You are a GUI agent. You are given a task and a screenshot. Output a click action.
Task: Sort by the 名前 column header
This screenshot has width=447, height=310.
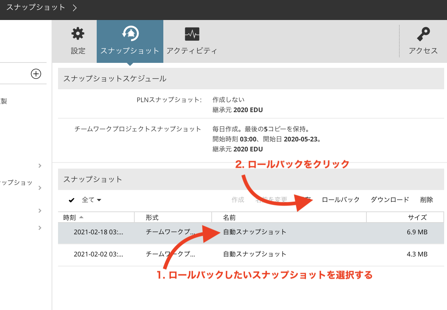coord(289,217)
